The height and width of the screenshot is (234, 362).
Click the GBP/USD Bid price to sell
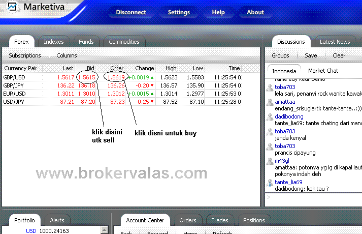tap(86, 77)
